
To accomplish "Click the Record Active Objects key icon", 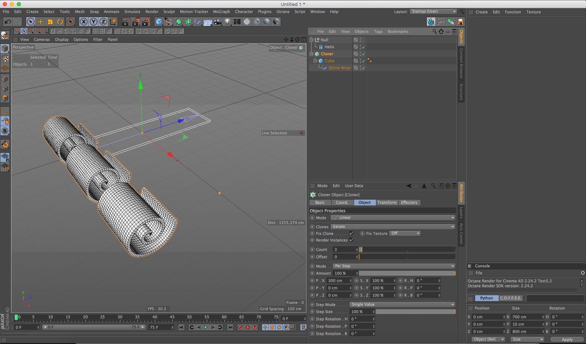I will click(240, 327).
